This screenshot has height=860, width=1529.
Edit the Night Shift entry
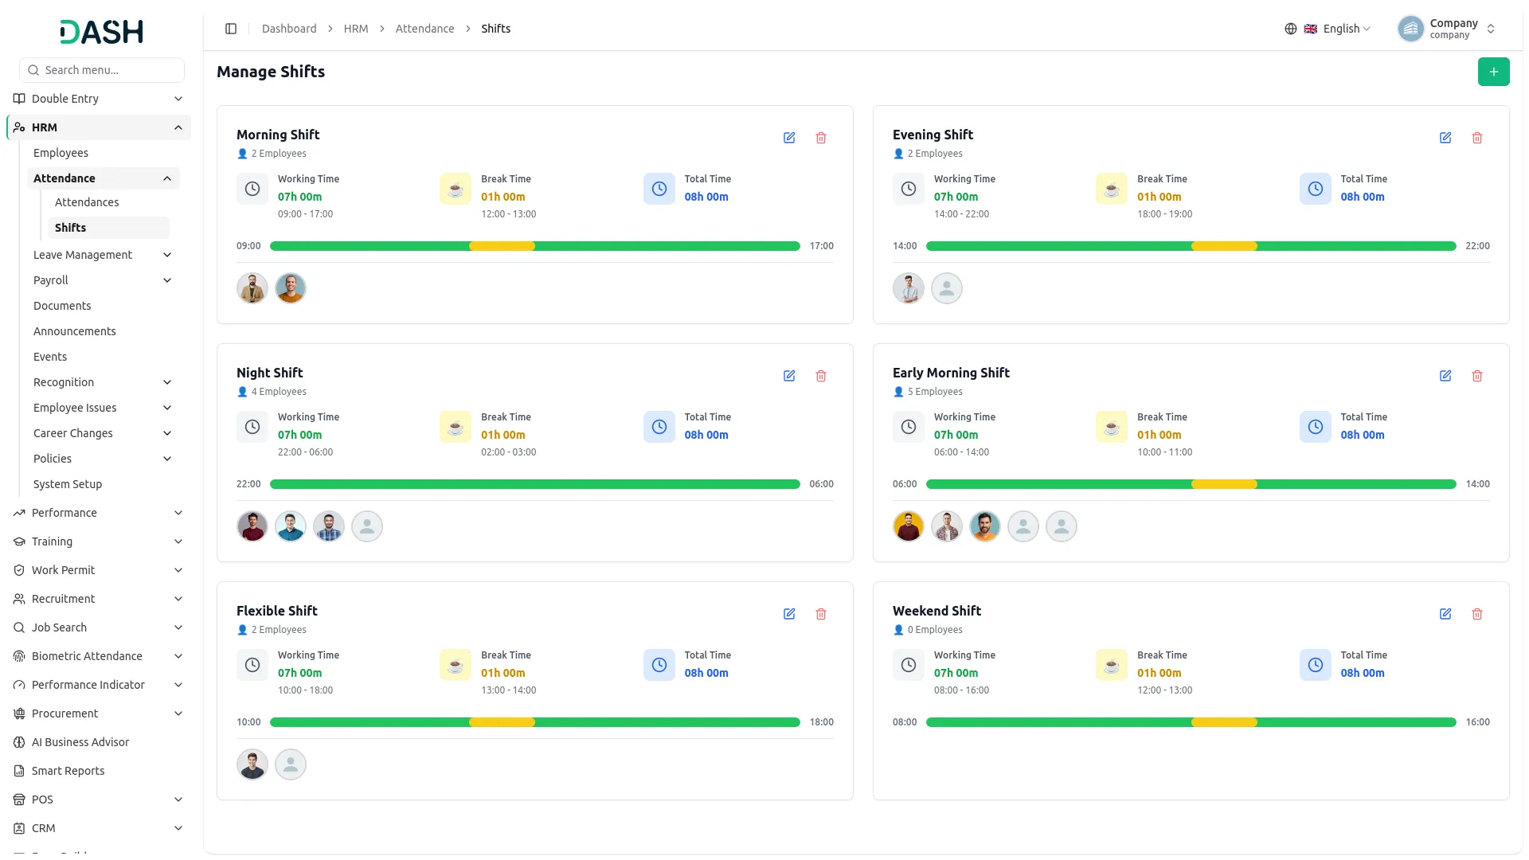click(789, 376)
